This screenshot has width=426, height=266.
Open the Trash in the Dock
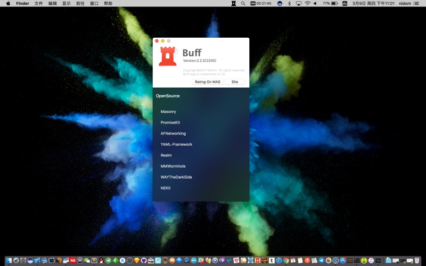point(417,261)
